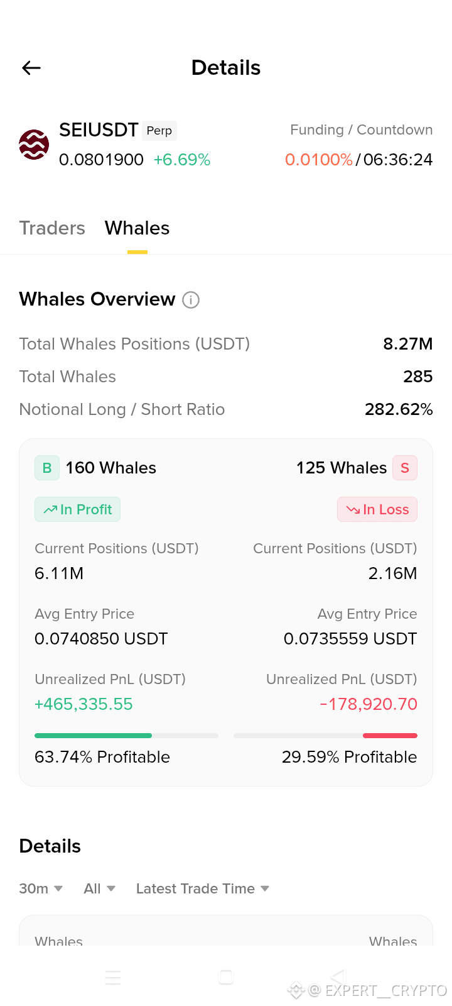The image size is (452, 1006).
Task: Tap the Perp contract label
Action: tap(159, 130)
